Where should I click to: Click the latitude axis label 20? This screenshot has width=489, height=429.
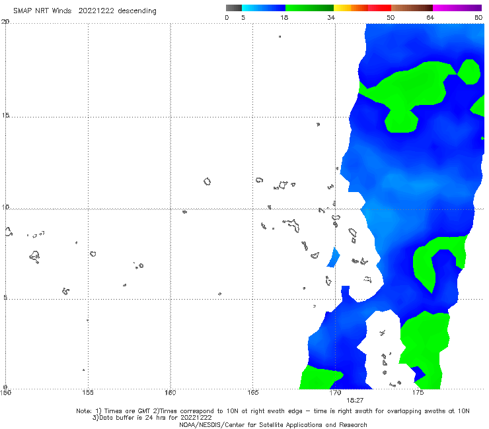[5, 22]
